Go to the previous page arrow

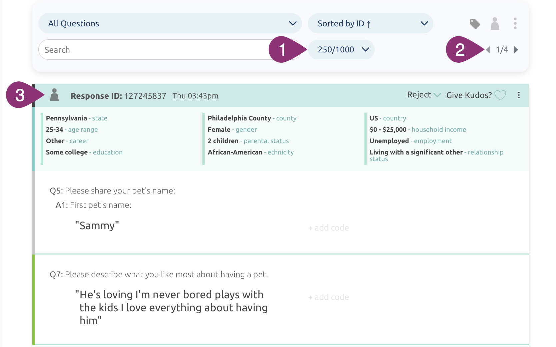click(488, 50)
